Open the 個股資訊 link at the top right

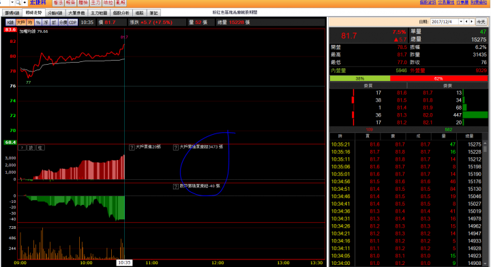click(428, 2)
